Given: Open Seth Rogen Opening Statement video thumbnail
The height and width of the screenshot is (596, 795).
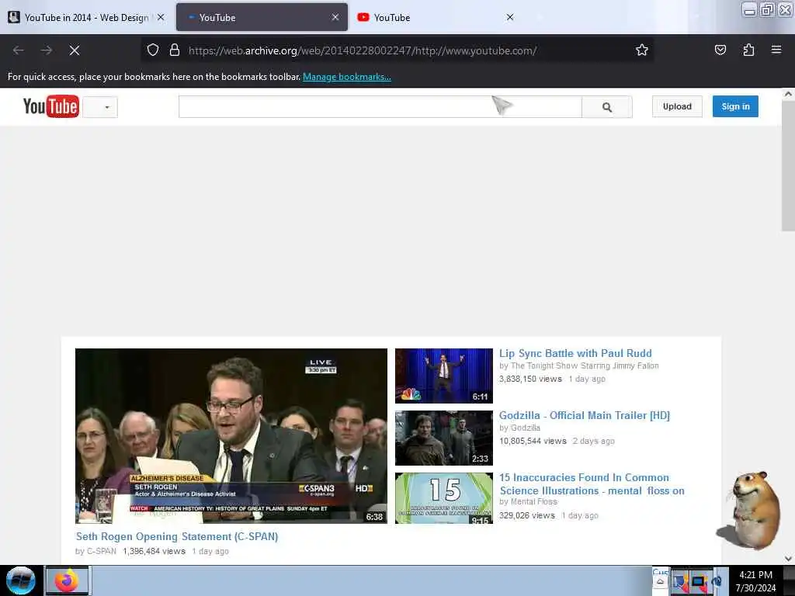Looking at the screenshot, I should 231,436.
